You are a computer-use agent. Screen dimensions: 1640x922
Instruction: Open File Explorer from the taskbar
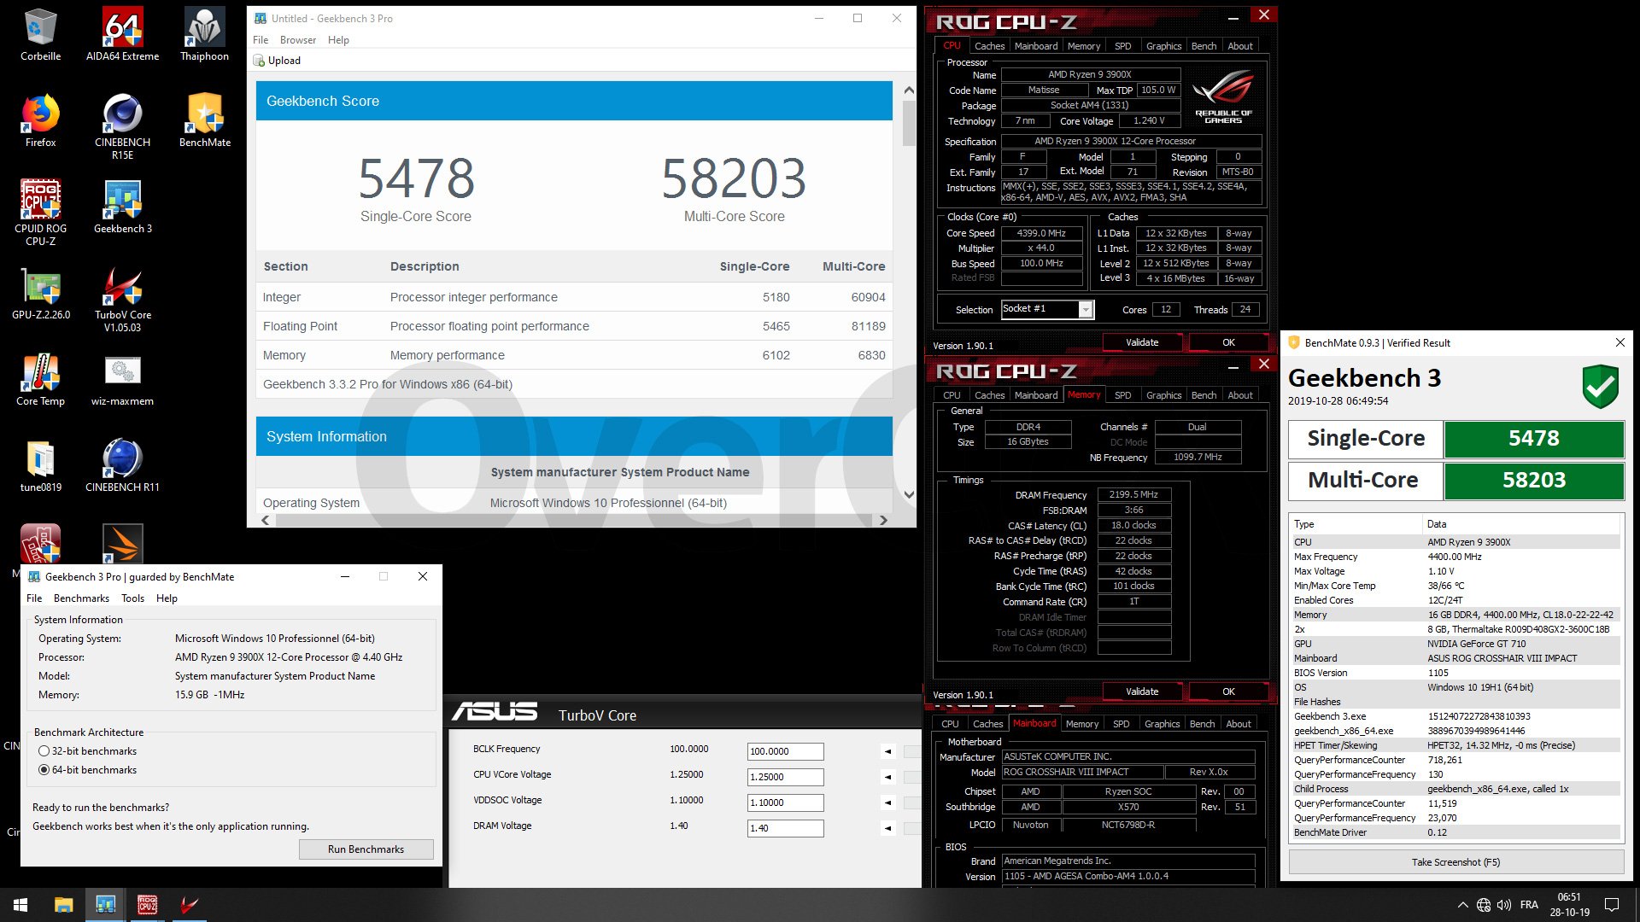tap(63, 905)
